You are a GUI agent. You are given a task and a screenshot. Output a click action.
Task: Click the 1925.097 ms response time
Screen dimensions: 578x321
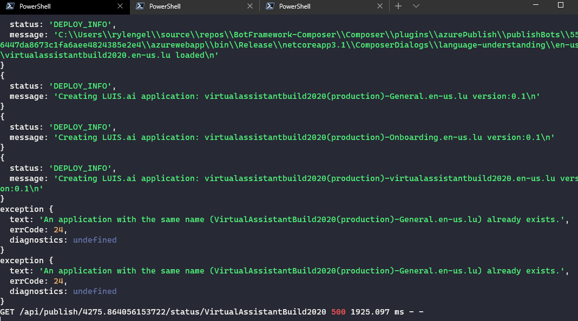coord(377,312)
